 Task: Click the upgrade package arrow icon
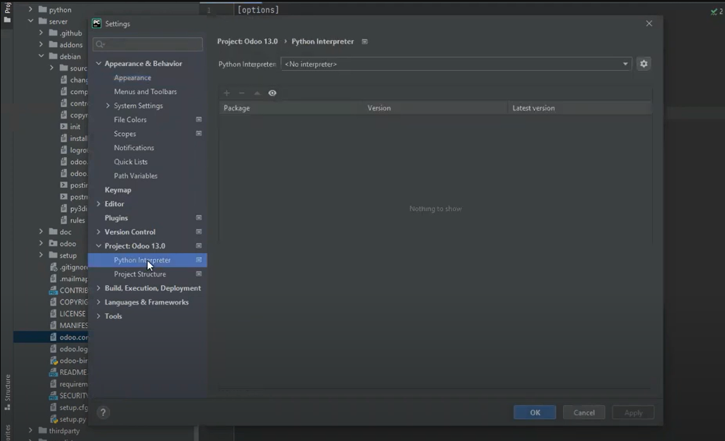[257, 93]
